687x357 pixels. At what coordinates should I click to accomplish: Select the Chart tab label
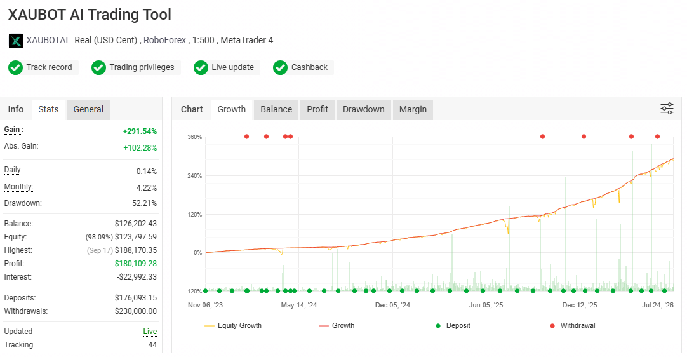pyautogui.click(x=192, y=110)
